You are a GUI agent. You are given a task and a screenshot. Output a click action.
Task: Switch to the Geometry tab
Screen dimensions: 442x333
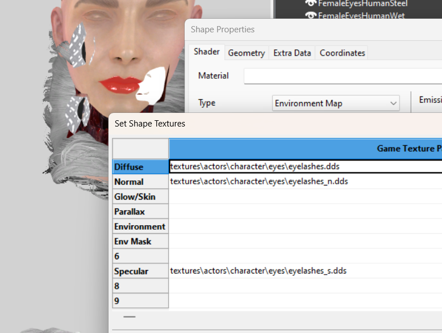point(247,53)
